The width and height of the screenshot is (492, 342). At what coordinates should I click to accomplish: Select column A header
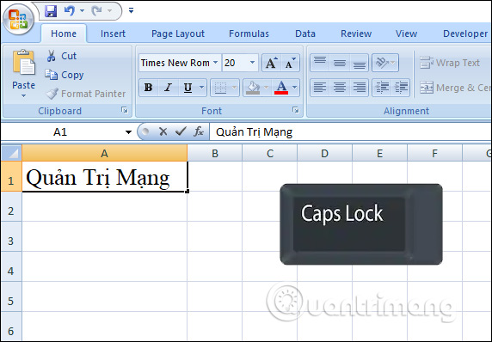104,153
